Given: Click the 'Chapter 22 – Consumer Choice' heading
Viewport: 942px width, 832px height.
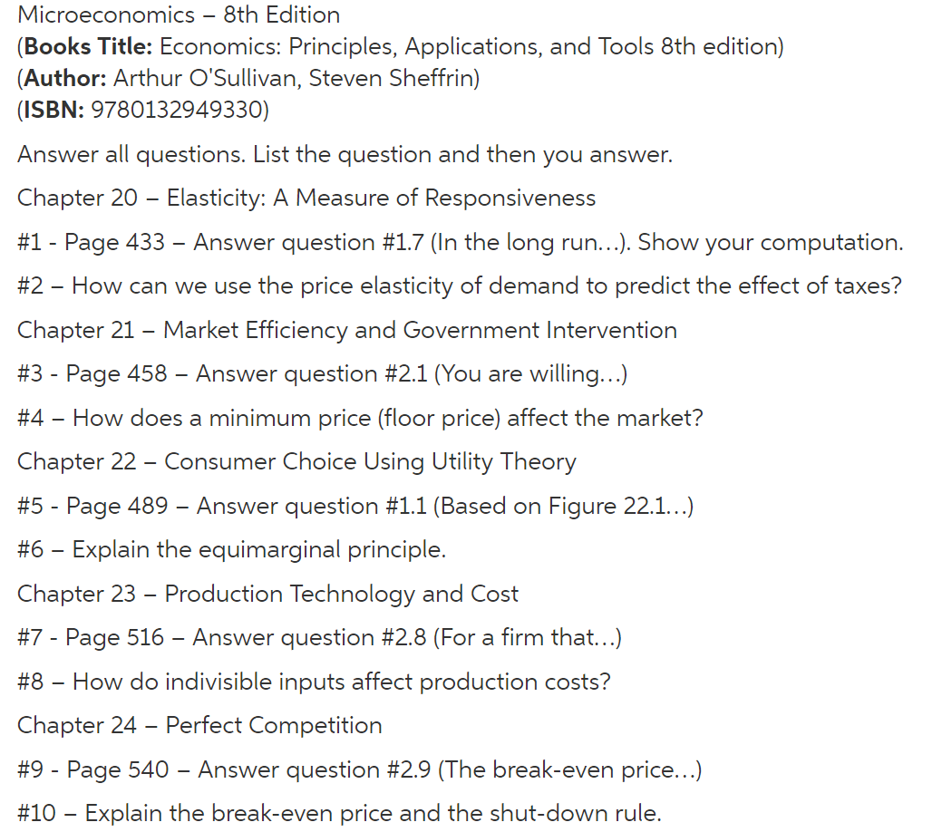Looking at the screenshot, I should click(296, 462).
